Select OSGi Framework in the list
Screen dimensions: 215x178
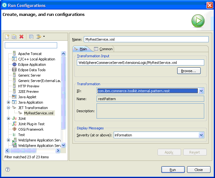click(30, 129)
